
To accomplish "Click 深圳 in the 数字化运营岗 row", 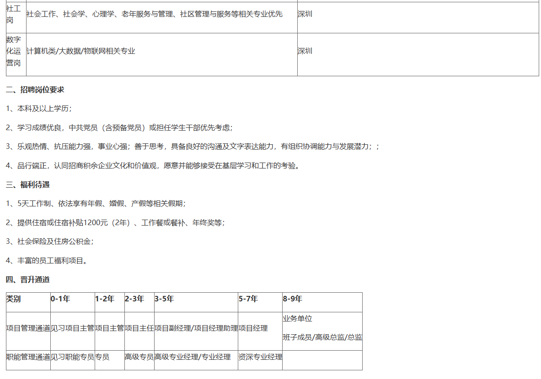I will pyautogui.click(x=305, y=51).
